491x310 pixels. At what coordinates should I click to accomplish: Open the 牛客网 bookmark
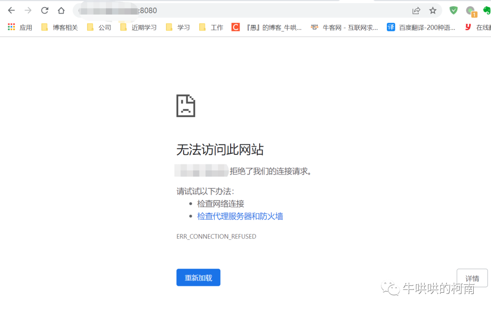(x=344, y=27)
